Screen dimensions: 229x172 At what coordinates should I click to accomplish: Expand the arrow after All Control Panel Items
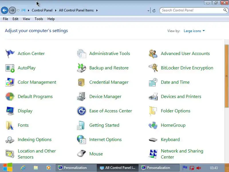pyautogui.click(x=97, y=10)
